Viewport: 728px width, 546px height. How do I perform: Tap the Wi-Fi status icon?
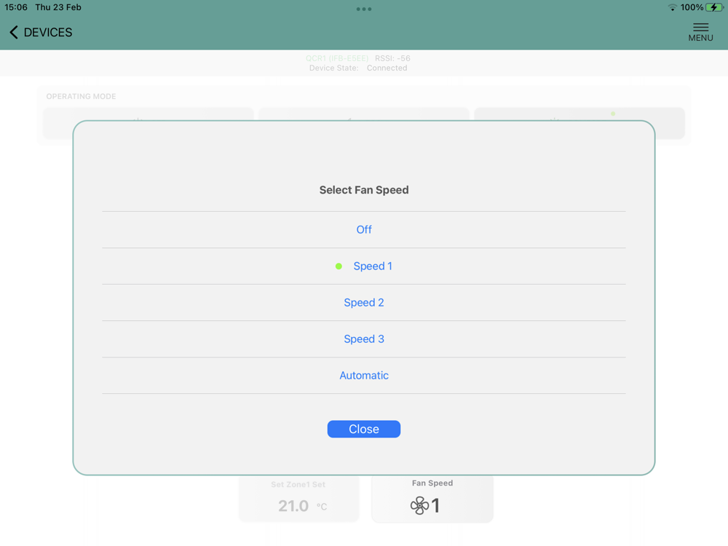coord(672,7)
